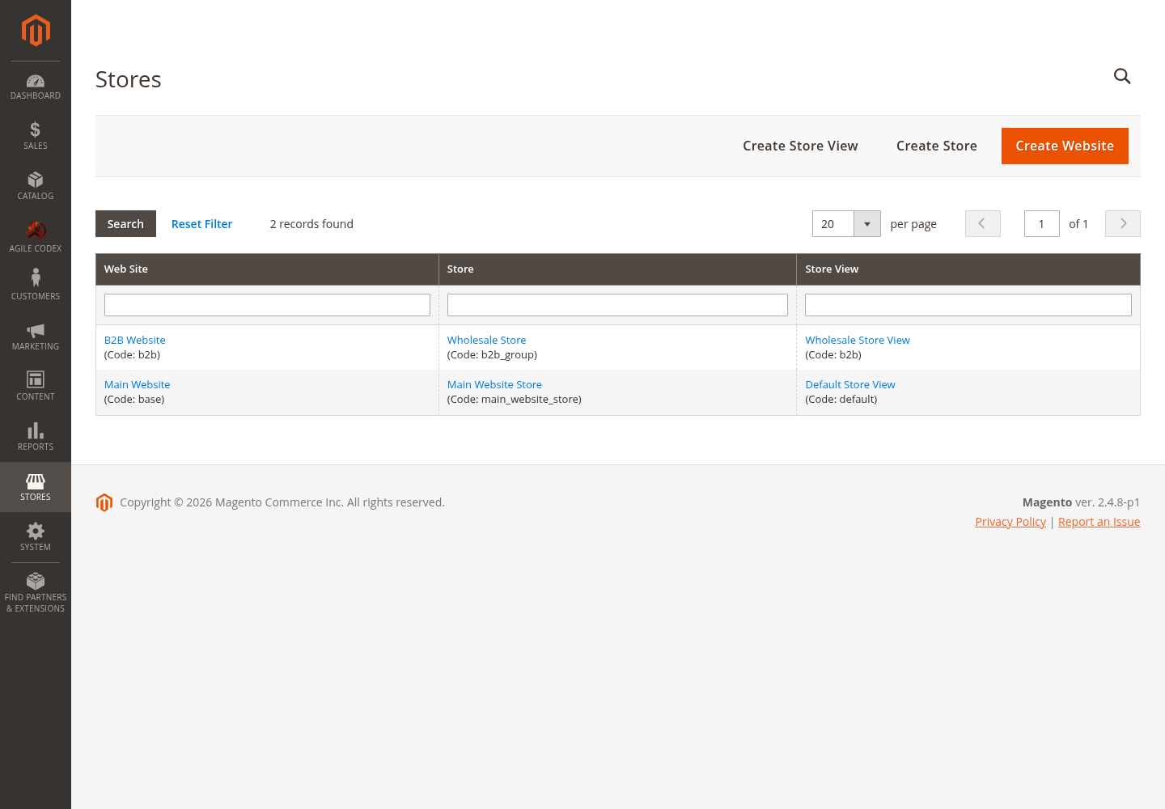Screen dimensions: 1165x809
Task: Focus the Store View filter field
Action: point(968,305)
